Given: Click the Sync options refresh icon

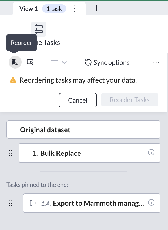Looking at the screenshot, I should click(x=88, y=63).
